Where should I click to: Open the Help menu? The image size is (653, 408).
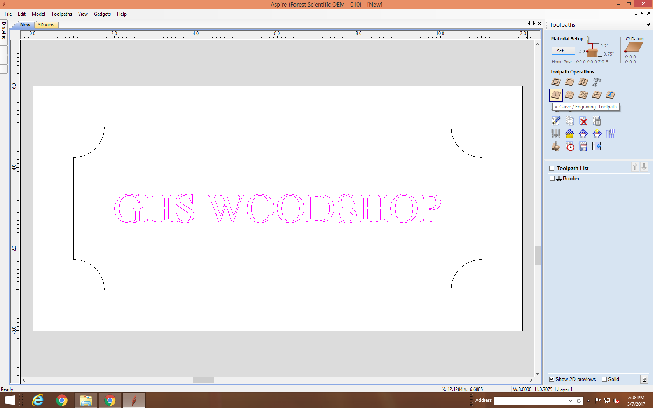pos(122,14)
